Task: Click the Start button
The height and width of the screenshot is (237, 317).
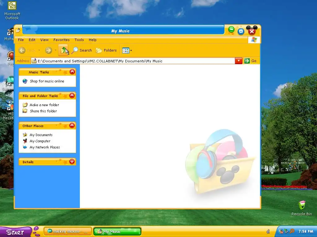Action: [x=15, y=232]
